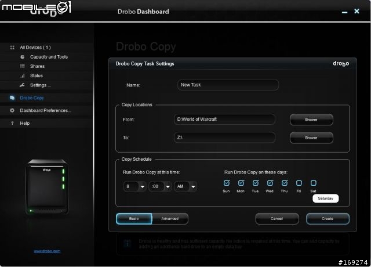Click the Status bars icon
This screenshot has width=371, height=267.
23,75
